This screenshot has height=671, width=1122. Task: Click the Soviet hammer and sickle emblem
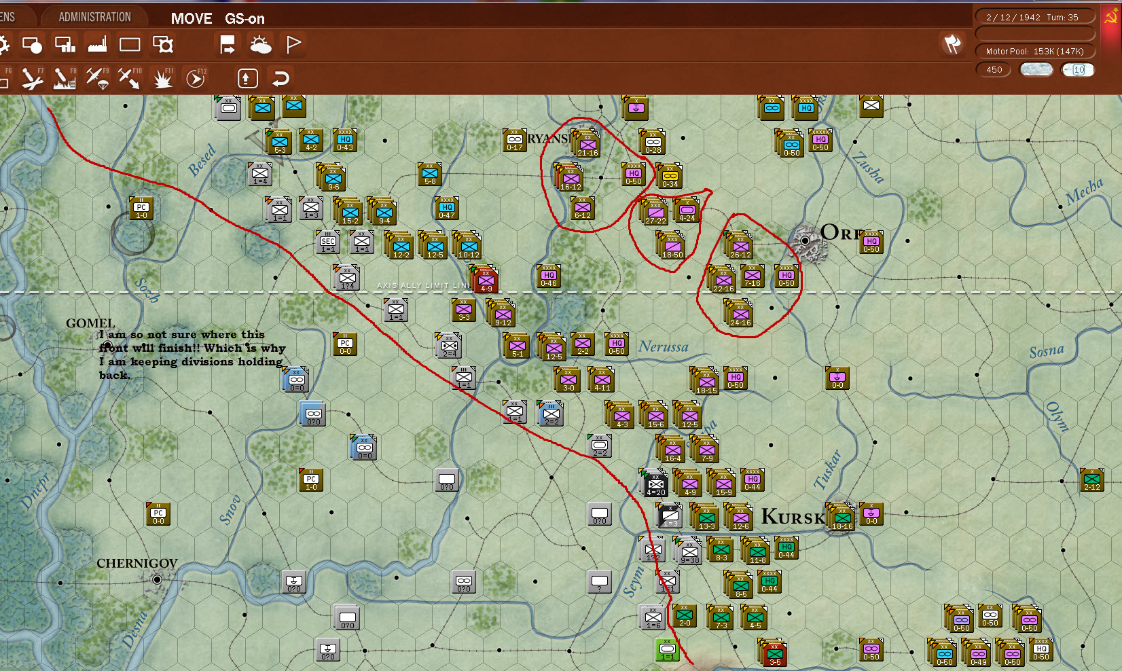[x=1110, y=17]
